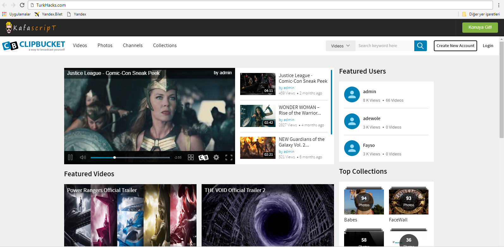Open the Login link
Viewport: 504px width, 247px height.
[488, 46]
